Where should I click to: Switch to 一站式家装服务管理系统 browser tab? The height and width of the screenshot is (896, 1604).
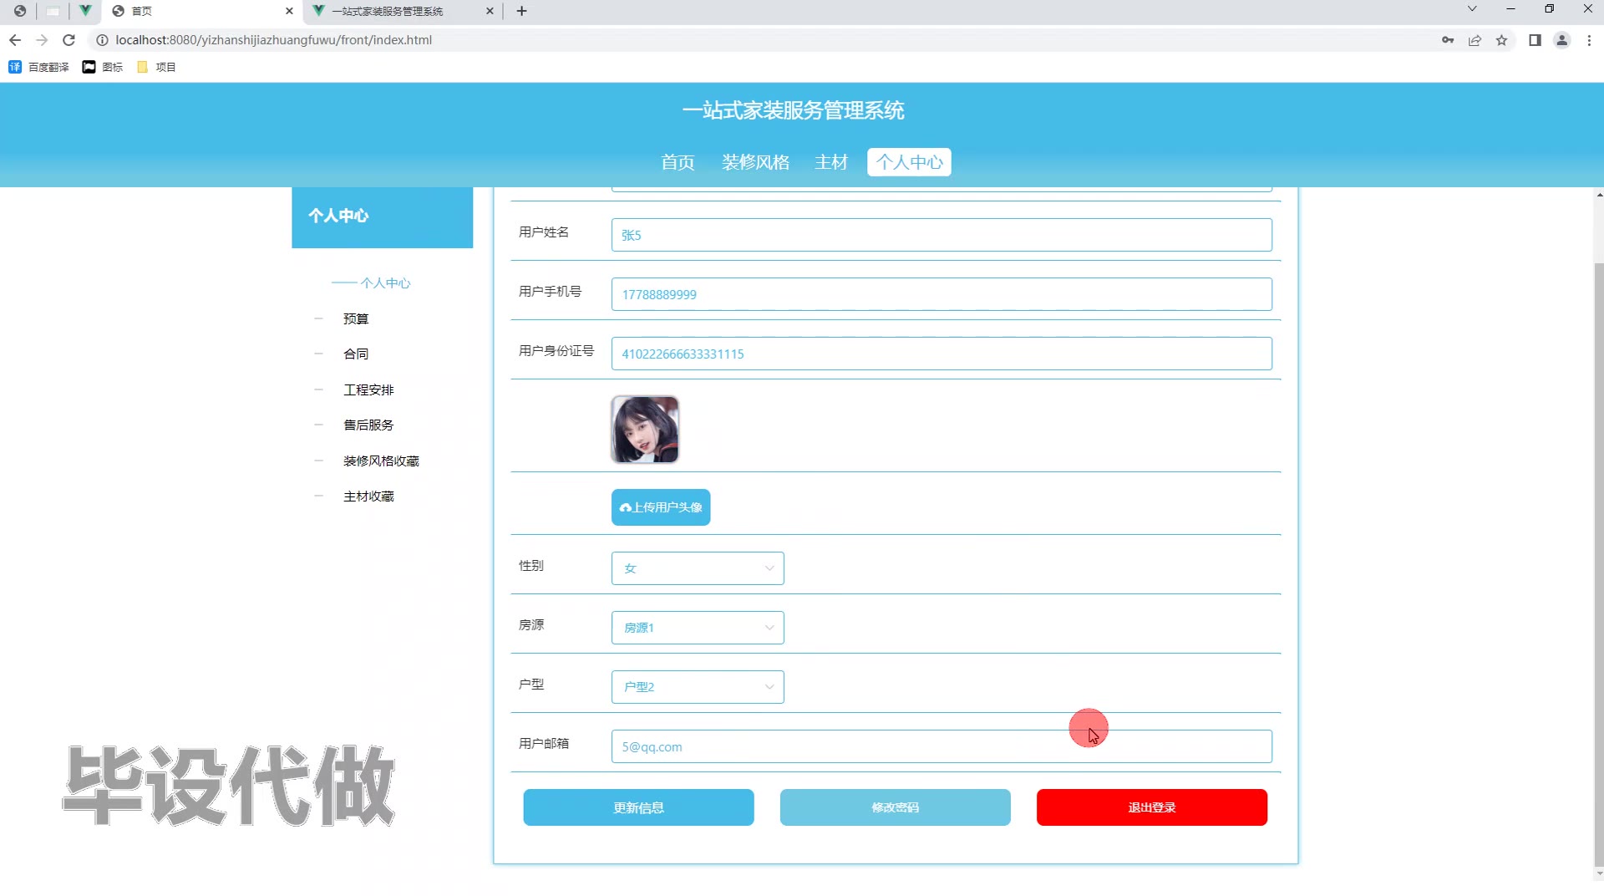[x=403, y=11]
